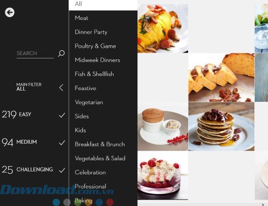The height and width of the screenshot is (206, 268).
Task: Click the back arrow button
Action: 10,12
